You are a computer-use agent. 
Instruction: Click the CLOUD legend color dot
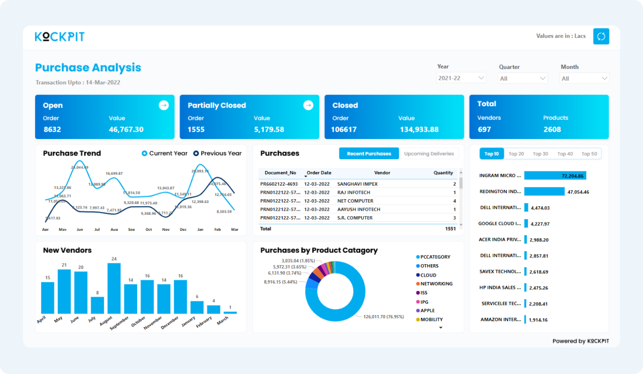pyautogui.click(x=418, y=275)
